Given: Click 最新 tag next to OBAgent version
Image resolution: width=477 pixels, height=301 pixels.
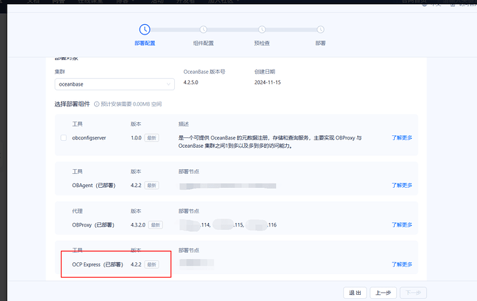Looking at the screenshot, I should point(151,185).
